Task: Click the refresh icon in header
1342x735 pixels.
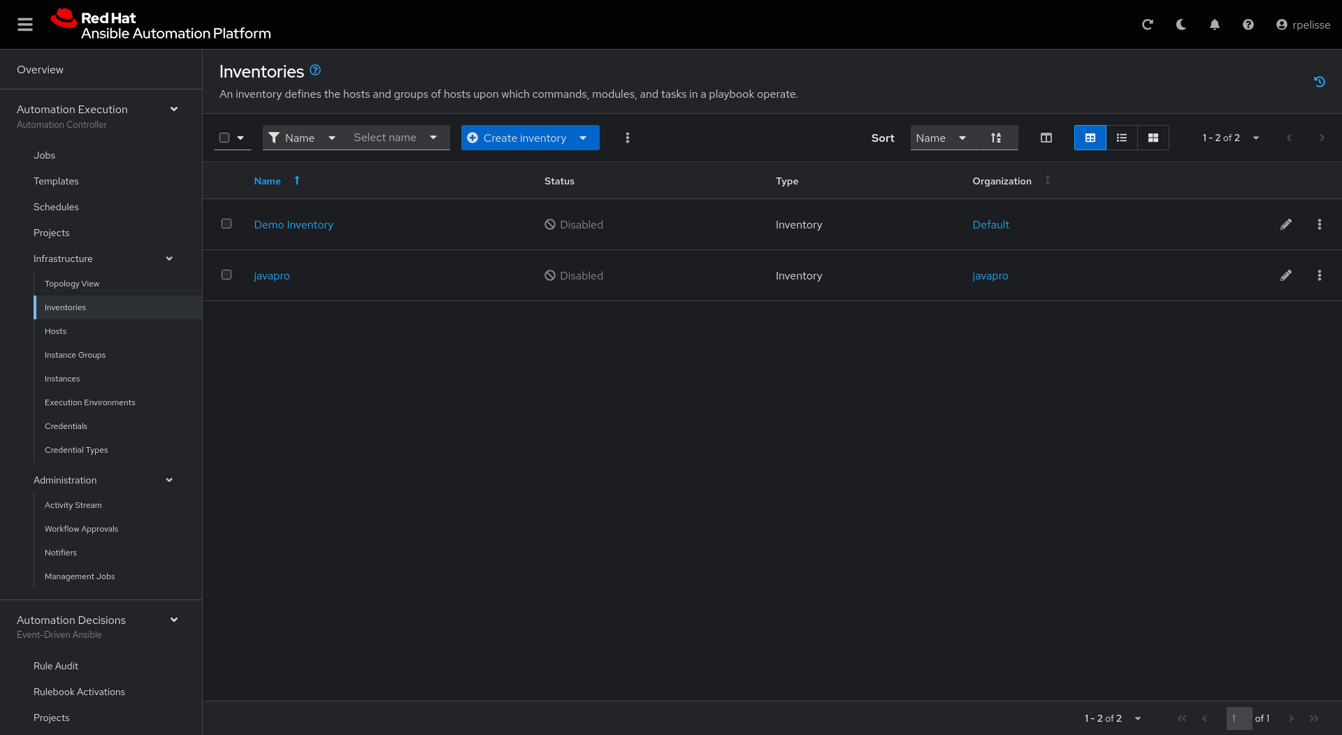Action: coord(1147,24)
